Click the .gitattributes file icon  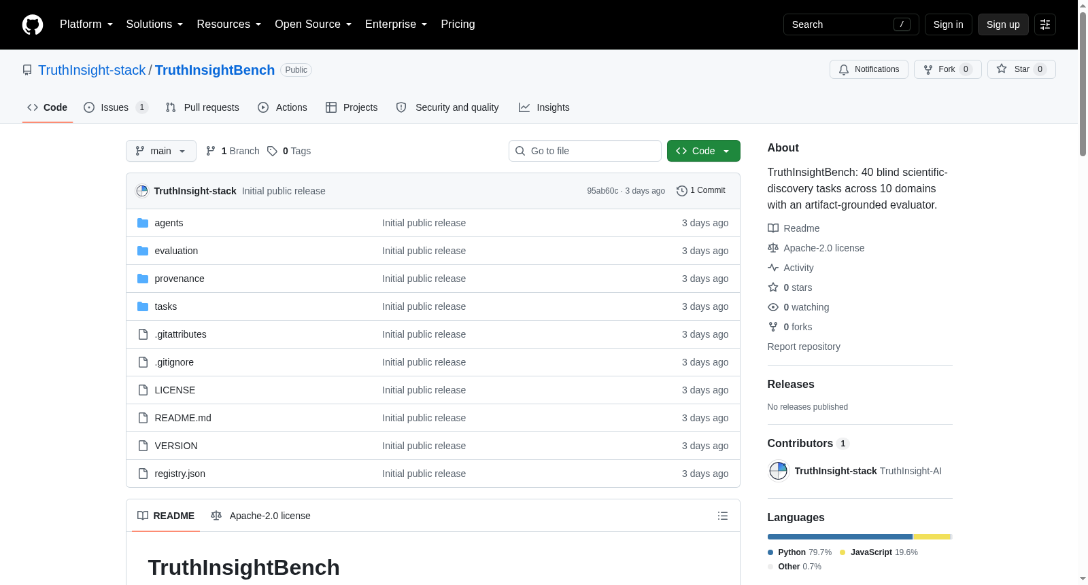coord(143,334)
